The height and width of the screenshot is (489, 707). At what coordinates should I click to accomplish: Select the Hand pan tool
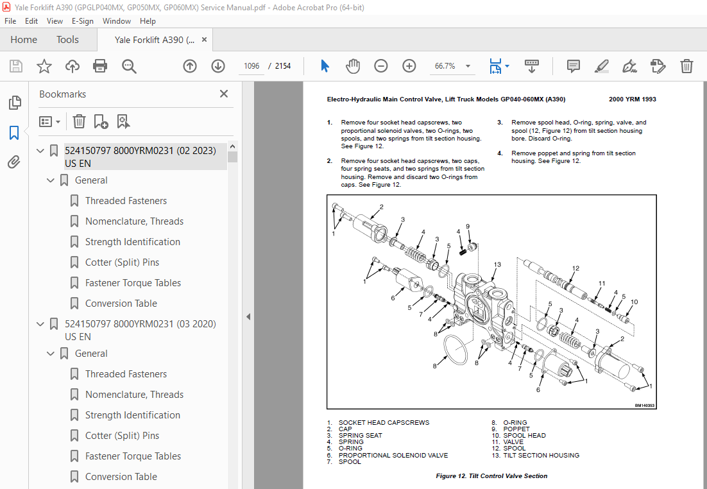[353, 66]
